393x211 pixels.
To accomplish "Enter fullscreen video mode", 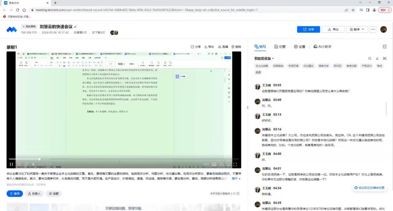I will tap(235, 164).
